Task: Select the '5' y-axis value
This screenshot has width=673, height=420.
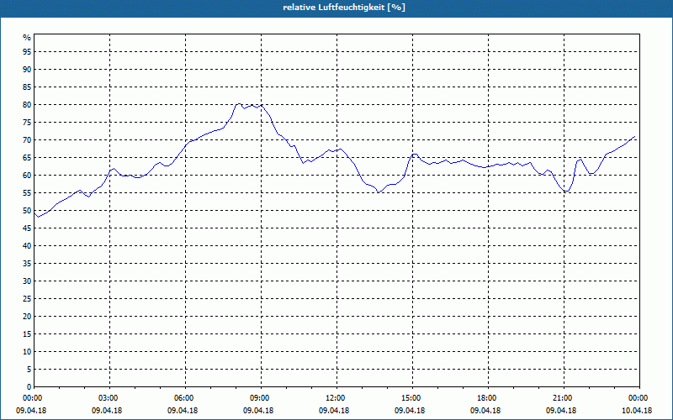Action: [x=29, y=369]
